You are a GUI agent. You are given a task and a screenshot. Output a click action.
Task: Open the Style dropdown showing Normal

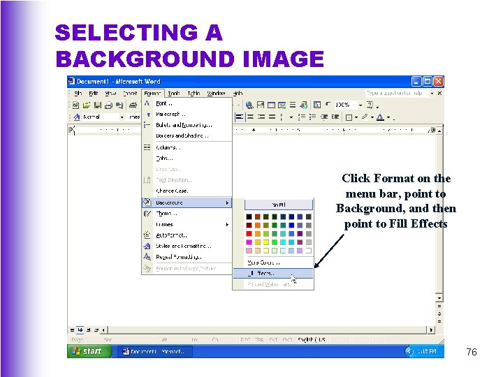click(x=122, y=117)
